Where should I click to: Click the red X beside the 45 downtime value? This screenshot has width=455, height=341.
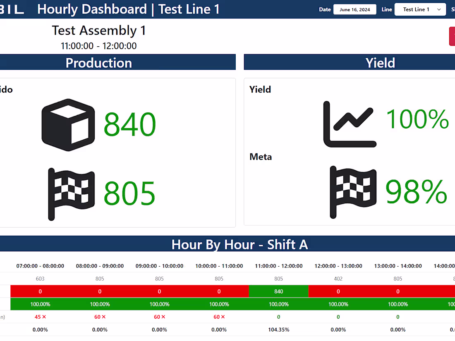(45, 317)
